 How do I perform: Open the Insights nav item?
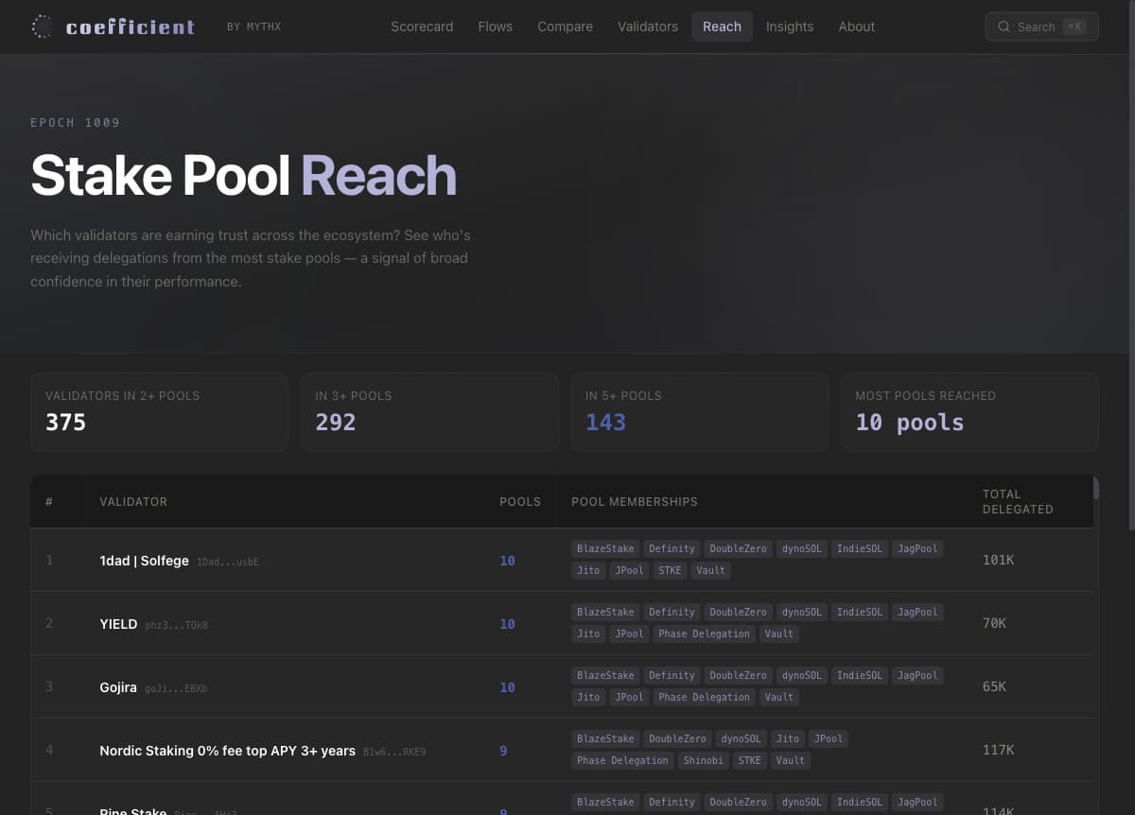tap(790, 26)
